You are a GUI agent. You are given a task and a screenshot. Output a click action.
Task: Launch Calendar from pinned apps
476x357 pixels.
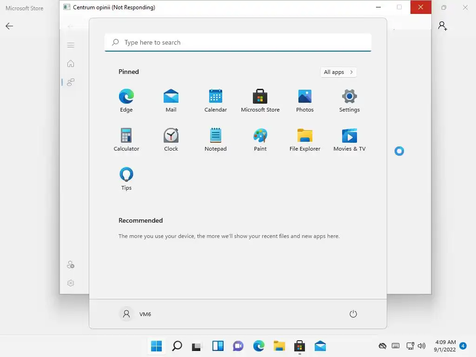click(x=216, y=100)
